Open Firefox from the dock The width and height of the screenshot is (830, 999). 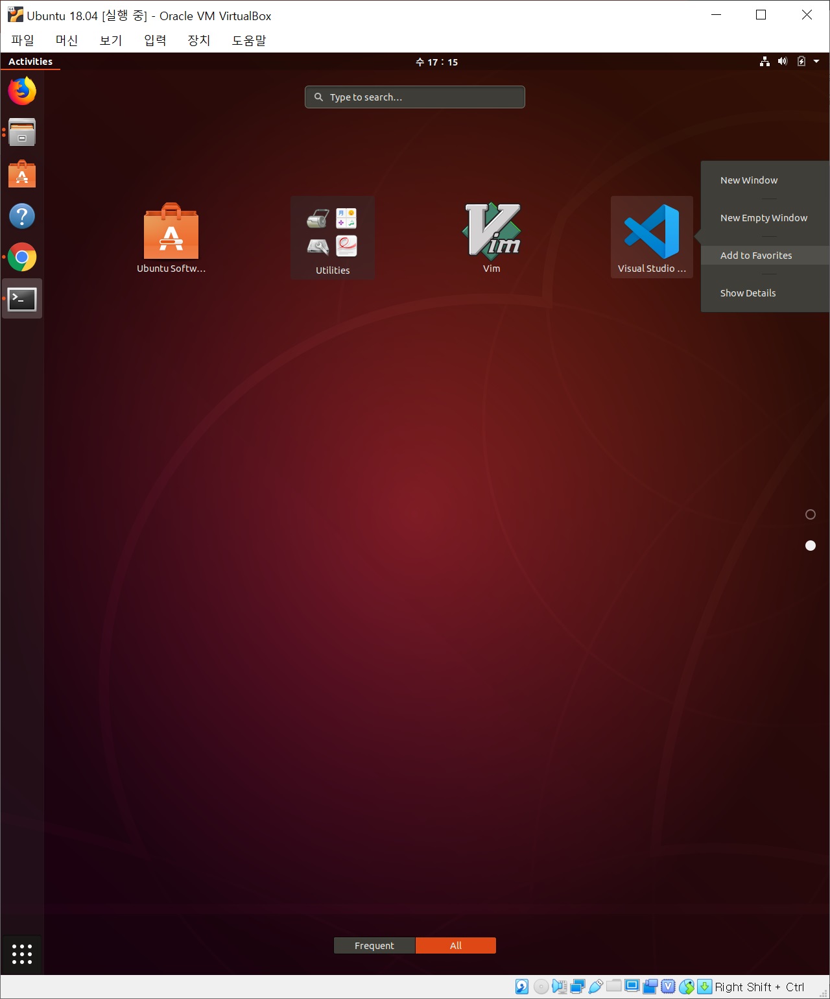[x=22, y=91]
